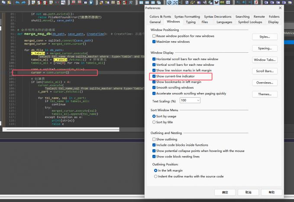Click the red X toolbar icon
Image resolution: width=294 pixels, height=202 pixels.
click(256, 2)
